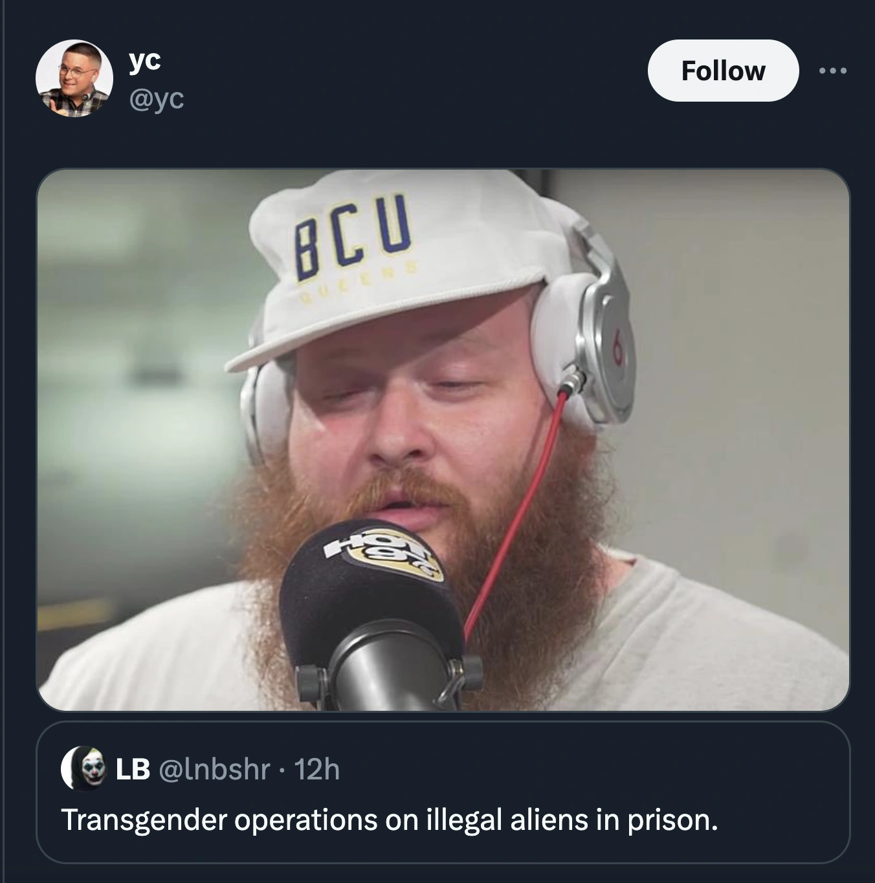Visit the @lnbshr handle profile
Viewport: 875px width, 883px height.
click(x=214, y=769)
